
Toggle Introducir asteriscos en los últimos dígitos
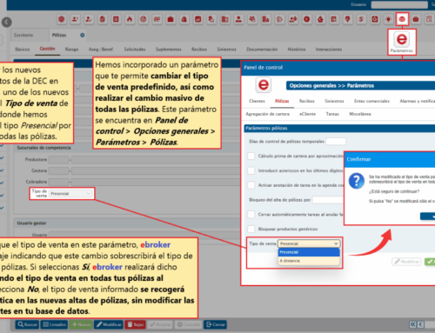click(x=251, y=170)
